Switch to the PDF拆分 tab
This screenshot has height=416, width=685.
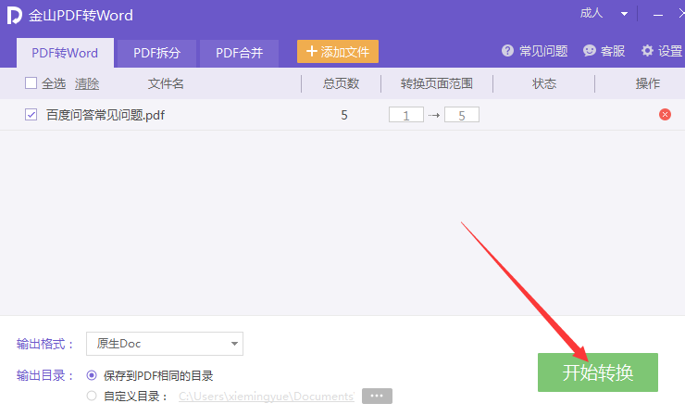[x=156, y=53]
